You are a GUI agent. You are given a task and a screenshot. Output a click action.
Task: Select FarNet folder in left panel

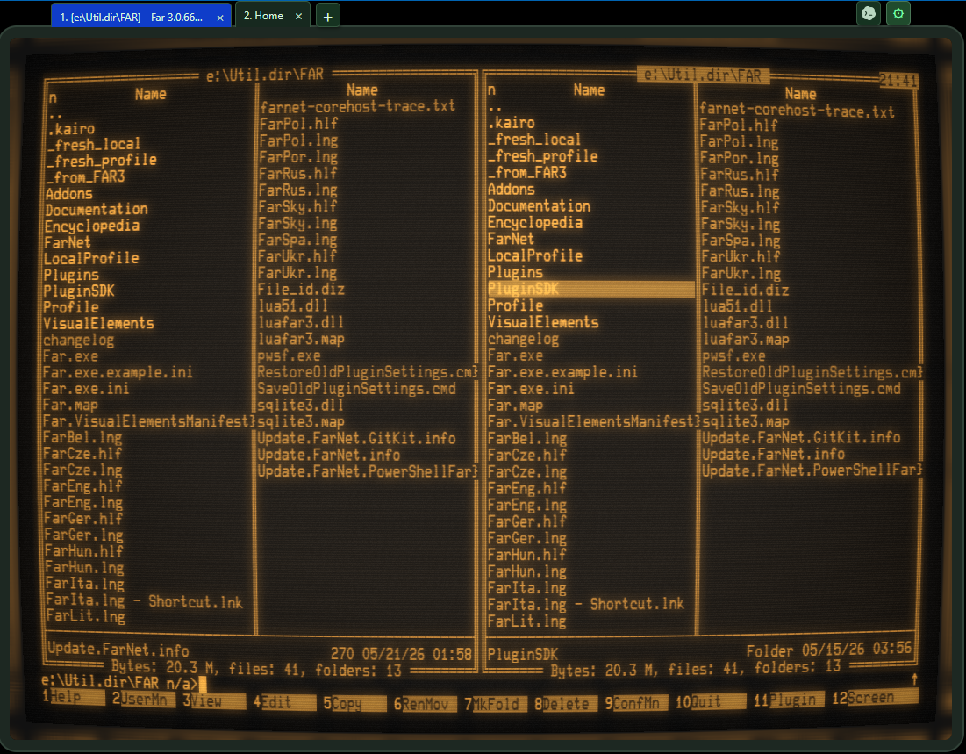click(x=68, y=242)
